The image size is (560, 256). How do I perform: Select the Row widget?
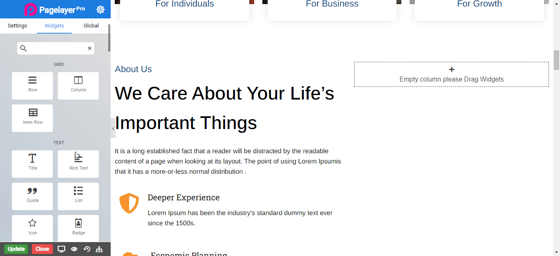tap(32, 85)
